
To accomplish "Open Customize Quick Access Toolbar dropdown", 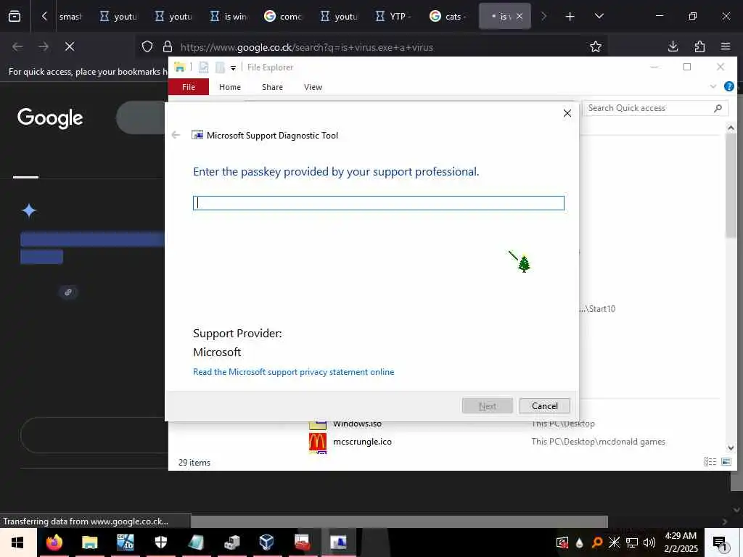I will click(233, 68).
